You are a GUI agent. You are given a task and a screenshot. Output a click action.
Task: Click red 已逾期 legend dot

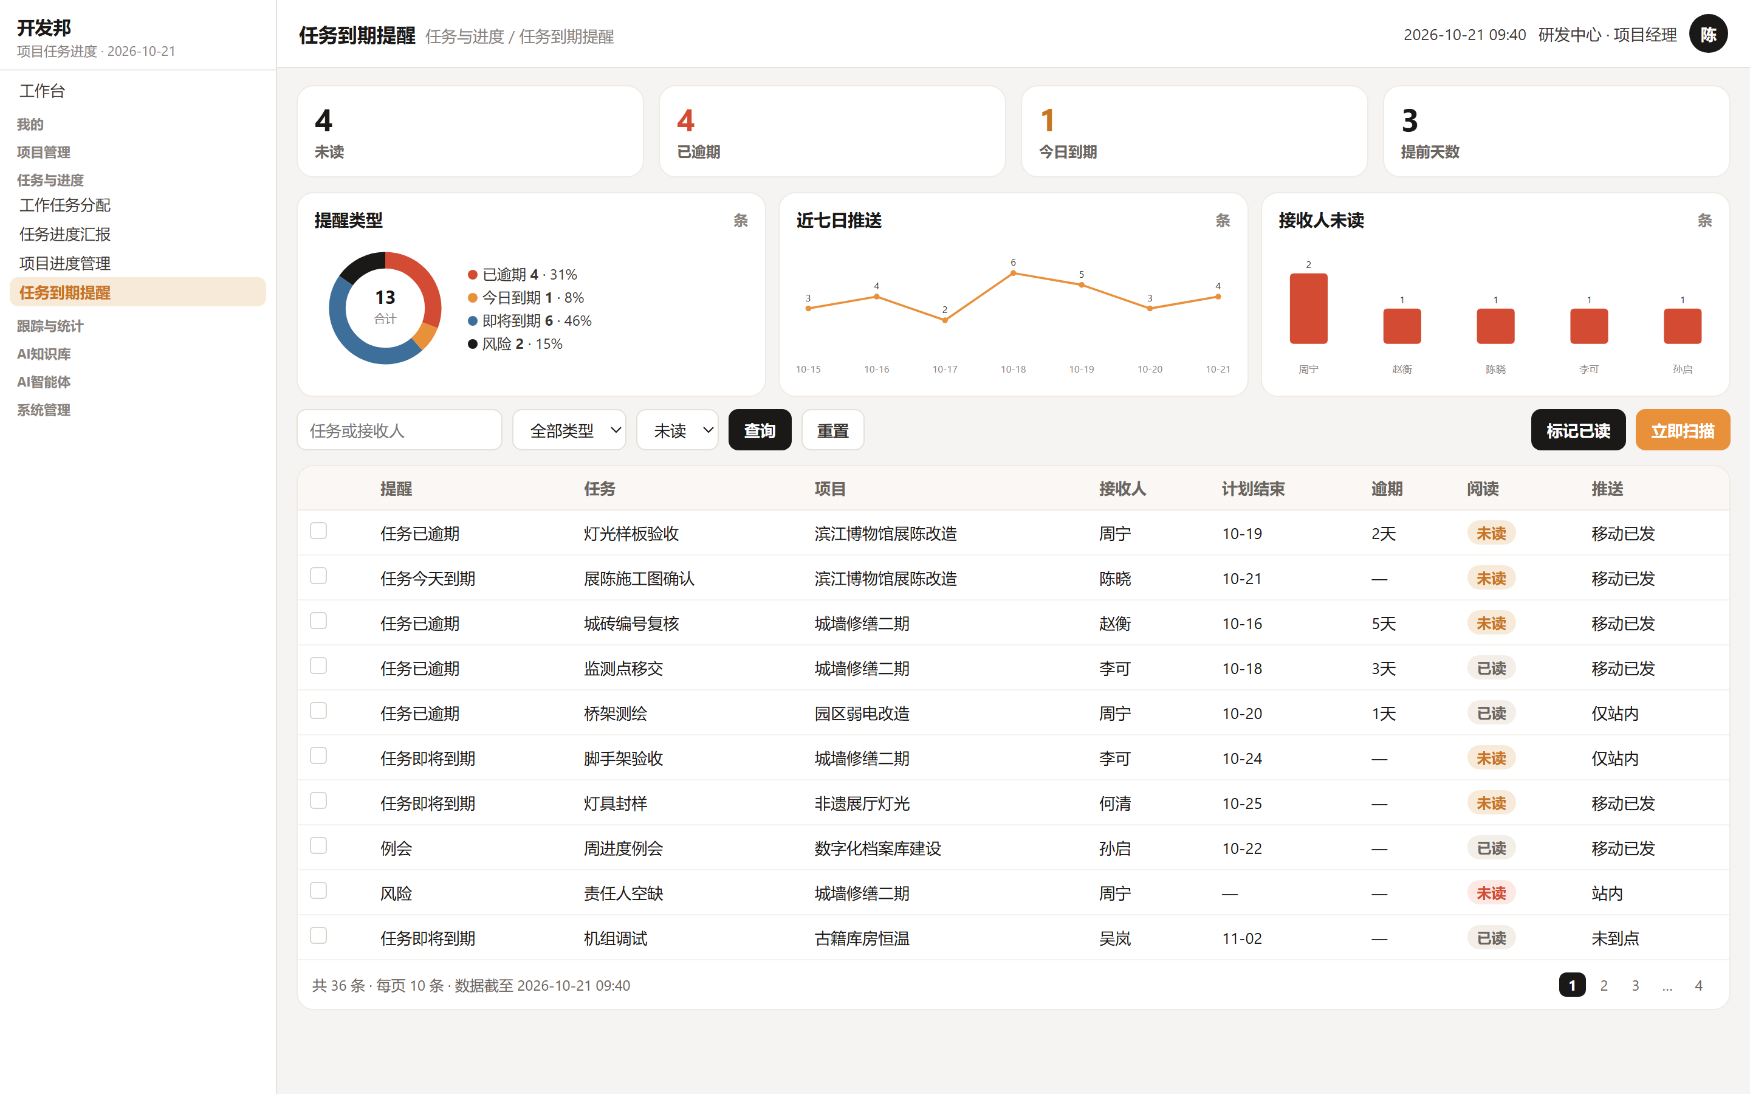coord(472,274)
